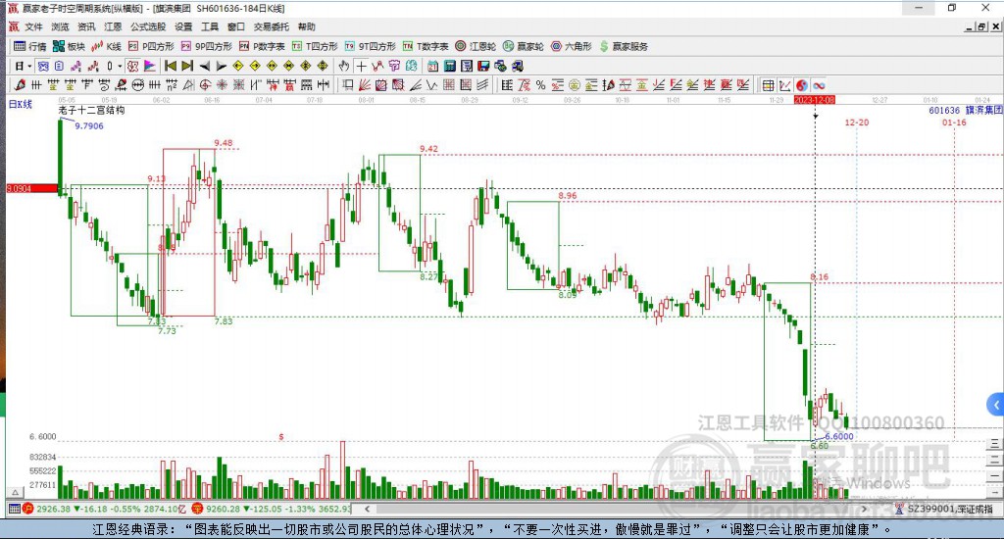Image resolution: width=1004 pixels, height=539 pixels.
Task: Click the 601636 旗滨集团 stock label
Action: (966, 110)
